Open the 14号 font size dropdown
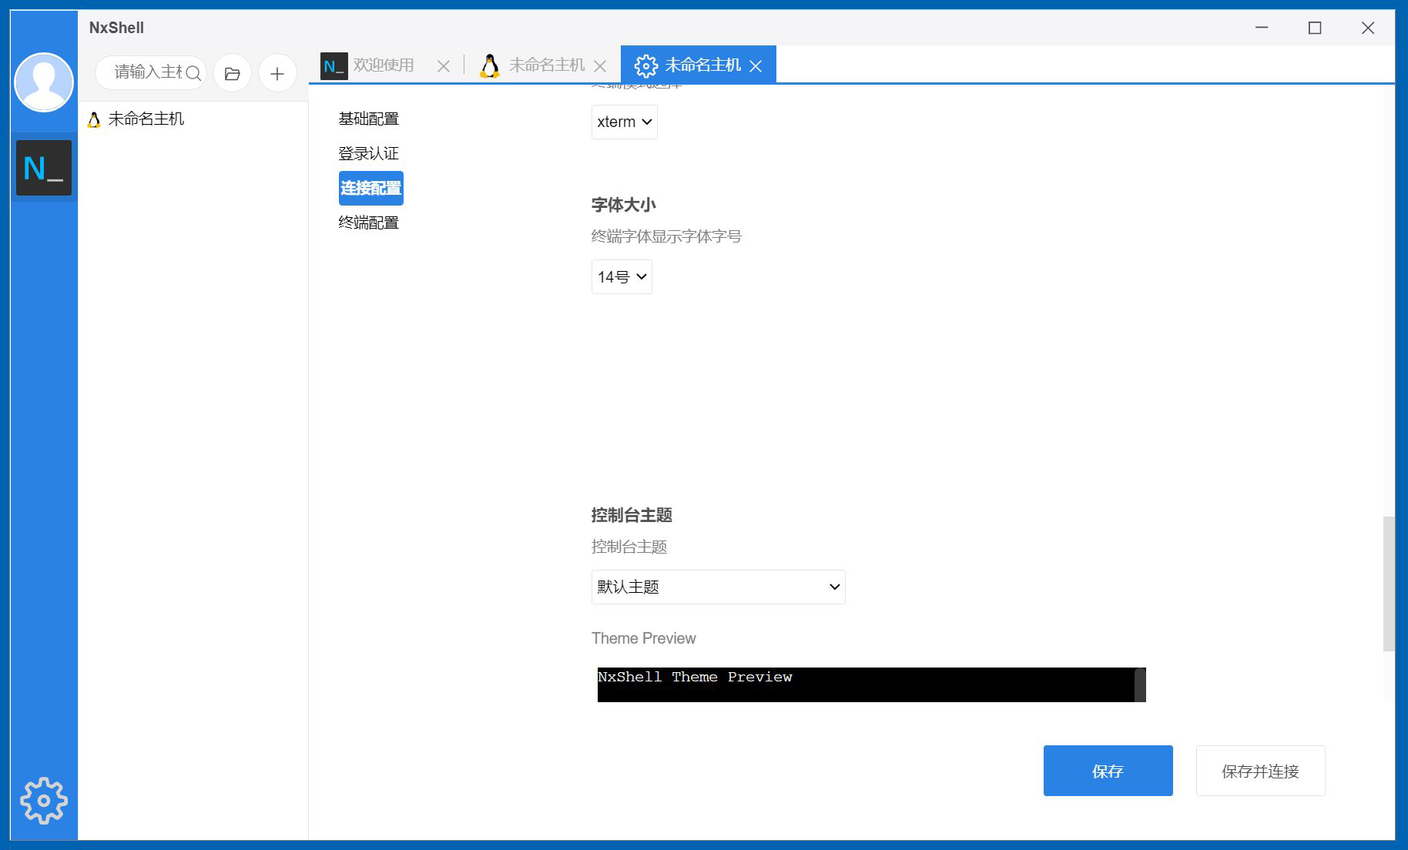 pos(621,276)
